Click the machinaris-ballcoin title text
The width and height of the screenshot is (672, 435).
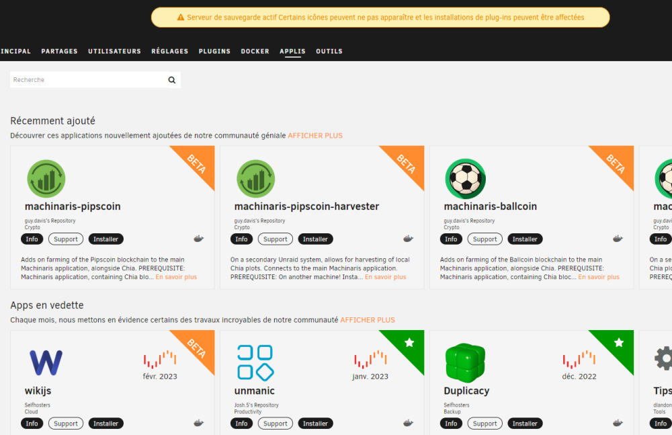pyautogui.click(x=491, y=206)
